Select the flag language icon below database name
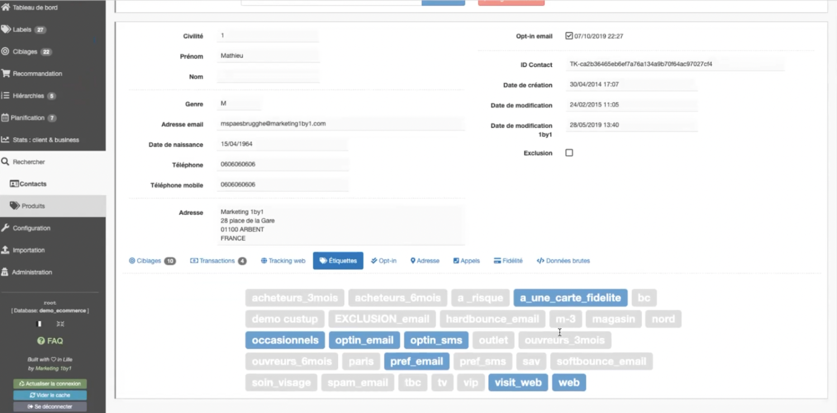Viewport: 837px width, 413px height. (39, 324)
